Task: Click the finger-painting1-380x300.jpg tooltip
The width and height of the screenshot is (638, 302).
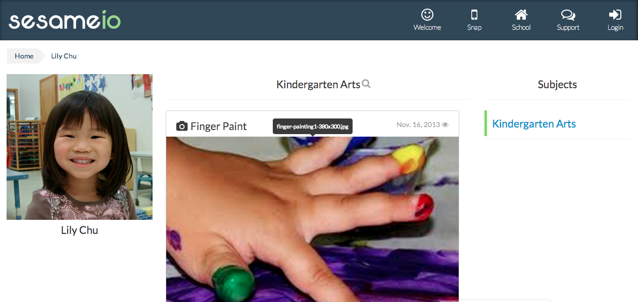Action: pos(313,126)
